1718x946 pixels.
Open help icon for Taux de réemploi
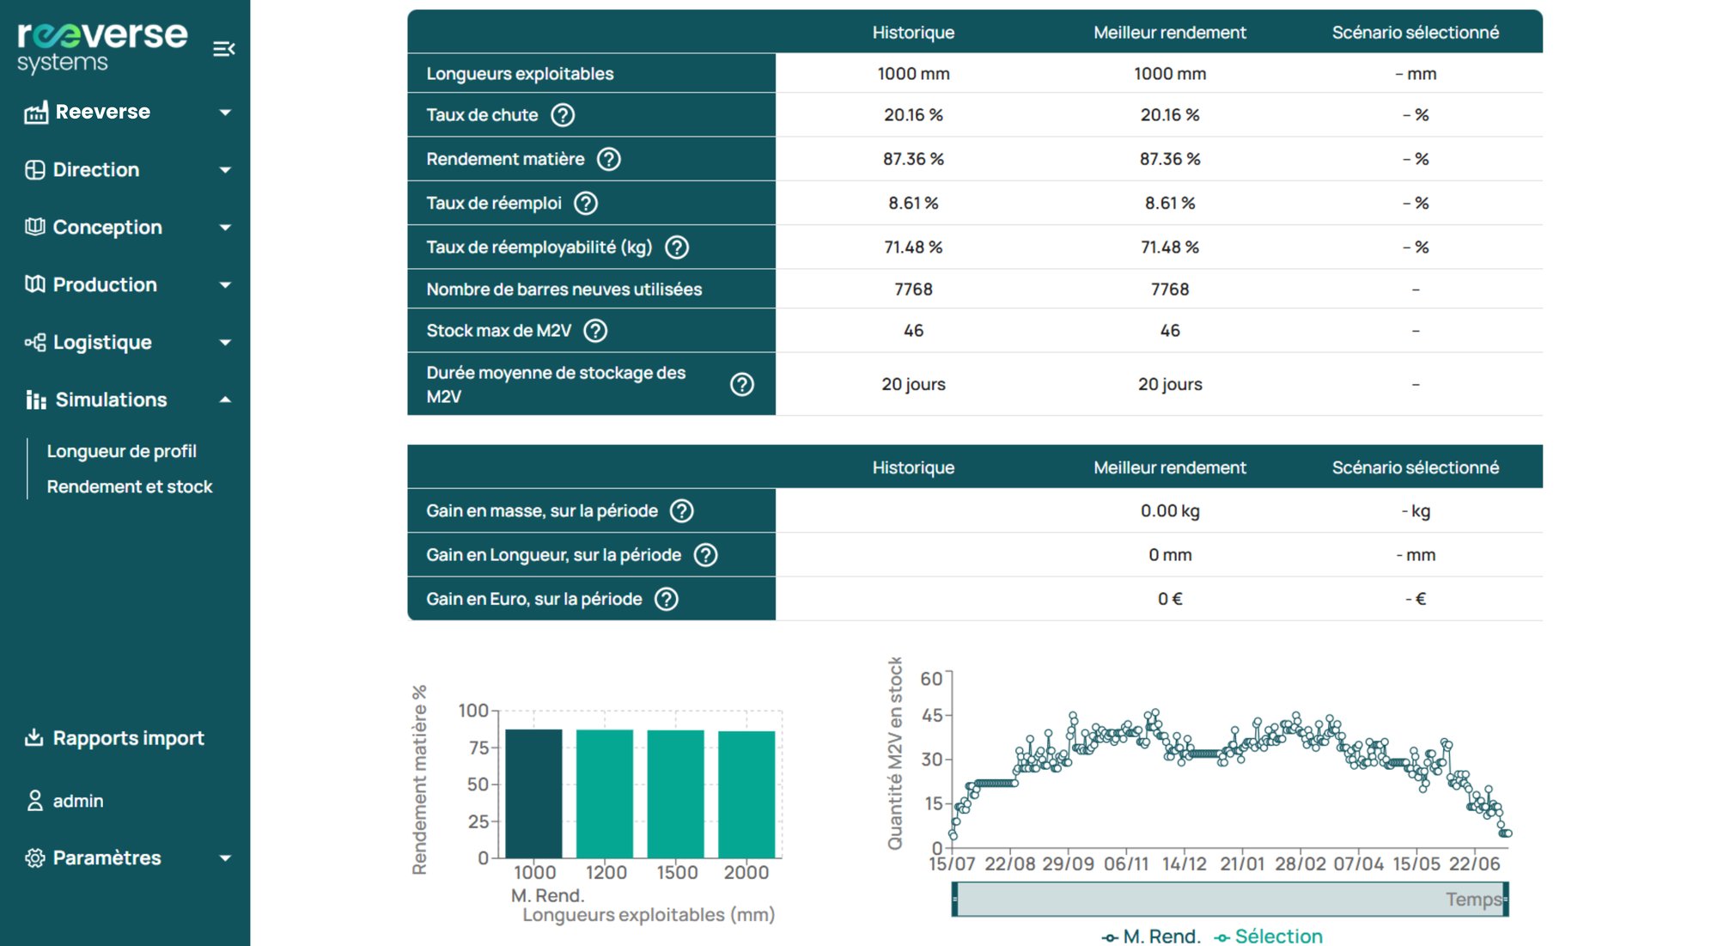pos(586,204)
